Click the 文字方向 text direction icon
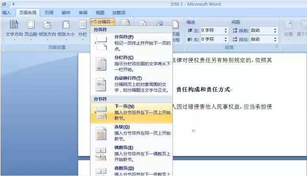The image size is (307, 176). pos(14,24)
